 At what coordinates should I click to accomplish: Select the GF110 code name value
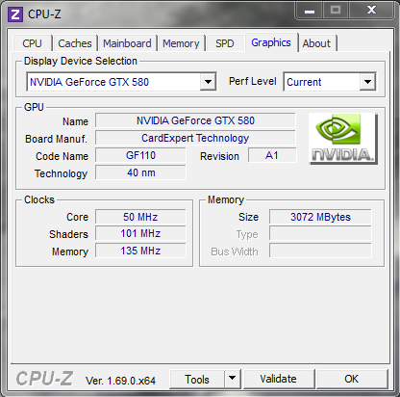coord(140,155)
